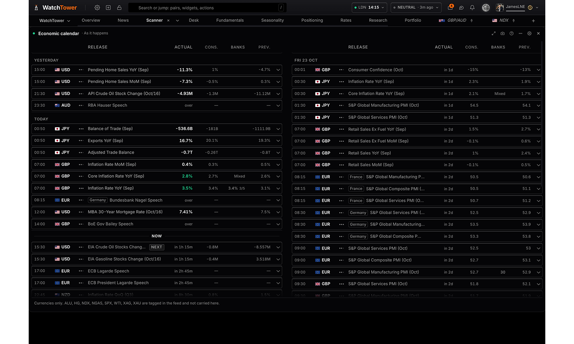Open the panel's three-dot more menu
The height and width of the screenshot is (344, 574).
(520, 34)
